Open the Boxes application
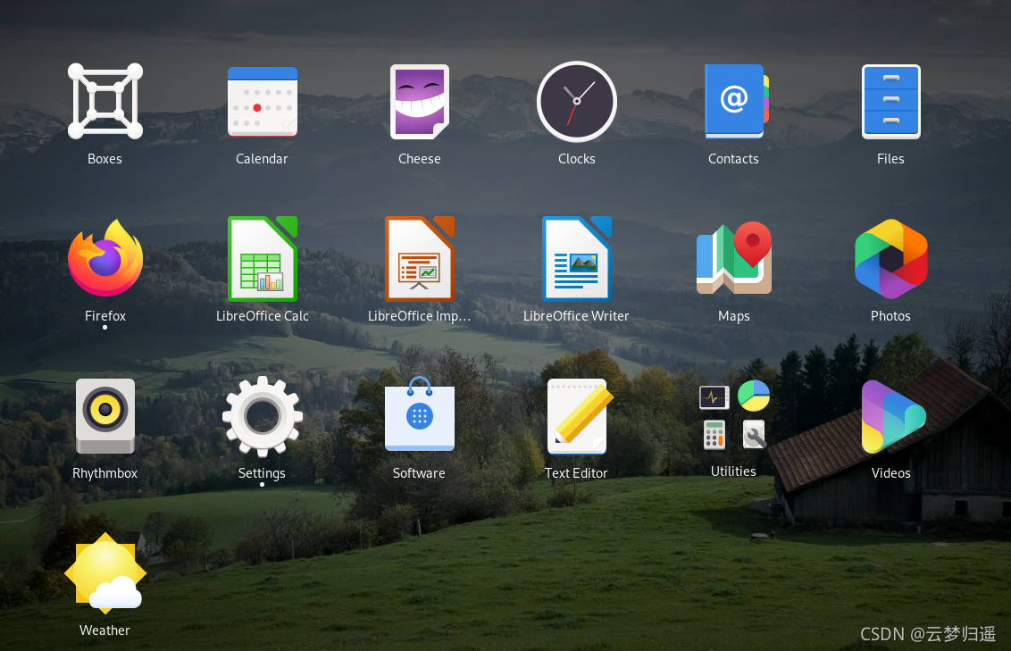 105,101
